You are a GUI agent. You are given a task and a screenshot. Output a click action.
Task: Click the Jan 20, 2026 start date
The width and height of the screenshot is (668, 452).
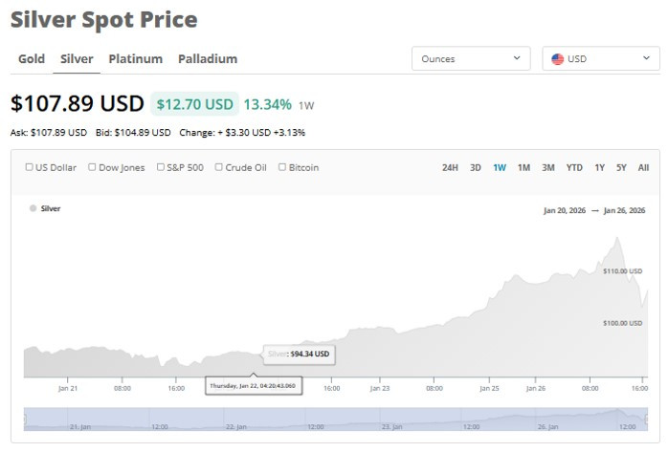564,211
